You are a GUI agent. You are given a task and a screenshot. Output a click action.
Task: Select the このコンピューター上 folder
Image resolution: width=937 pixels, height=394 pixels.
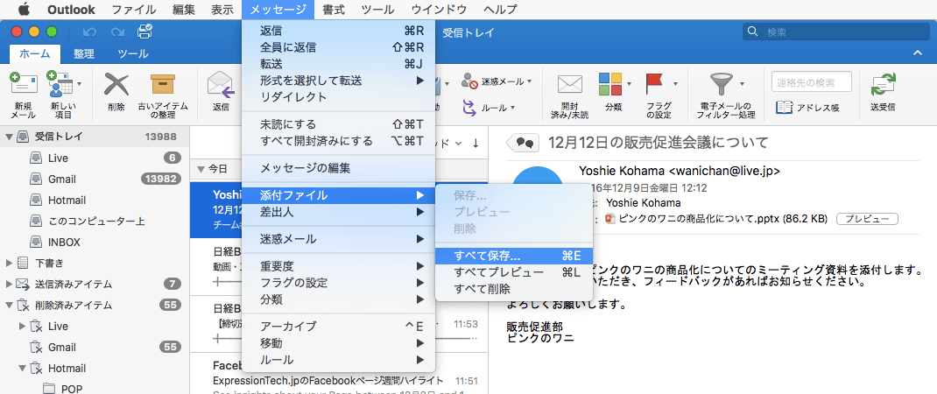pos(95,221)
